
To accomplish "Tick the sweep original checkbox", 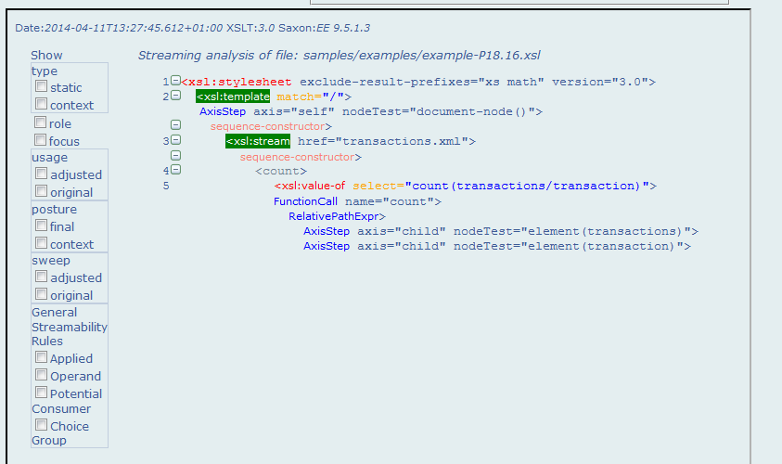I will [42, 294].
